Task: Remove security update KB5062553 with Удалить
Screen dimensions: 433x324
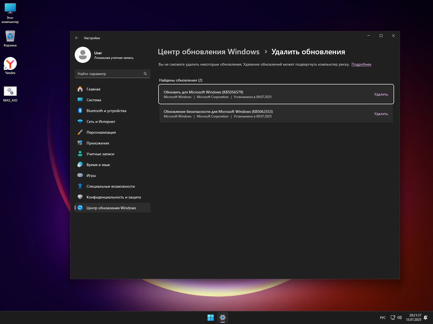Action: [x=381, y=114]
